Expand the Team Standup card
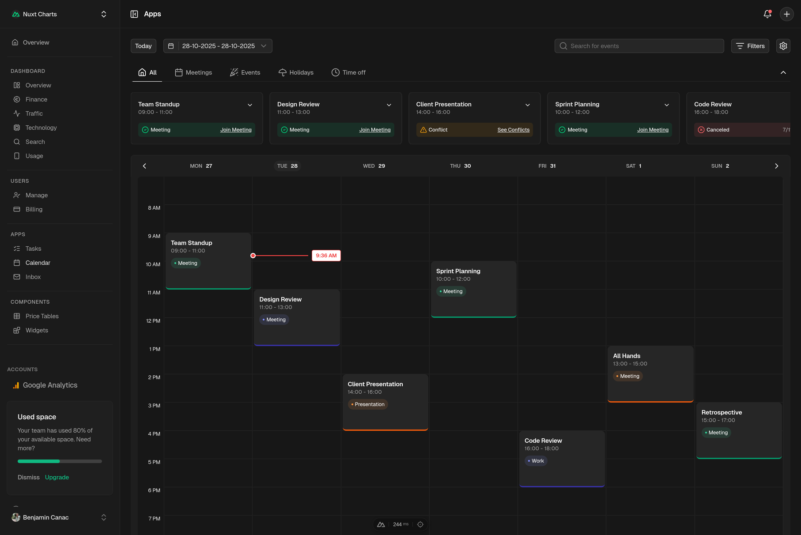The image size is (801, 535). (250, 105)
